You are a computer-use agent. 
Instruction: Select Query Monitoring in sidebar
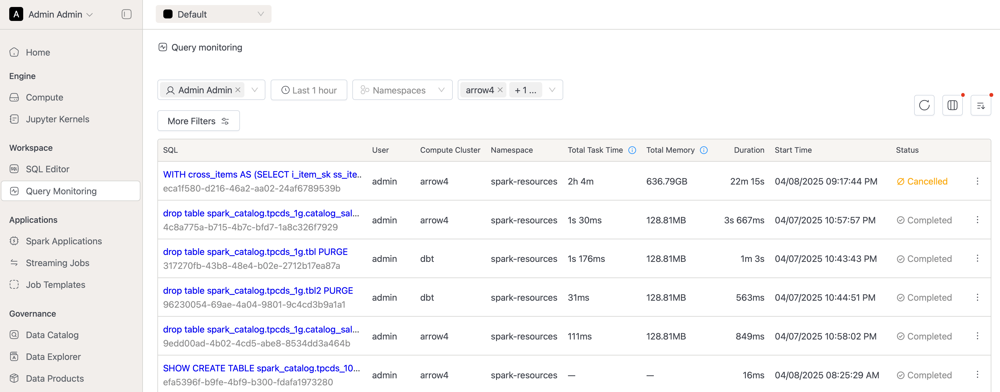tap(70, 191)
